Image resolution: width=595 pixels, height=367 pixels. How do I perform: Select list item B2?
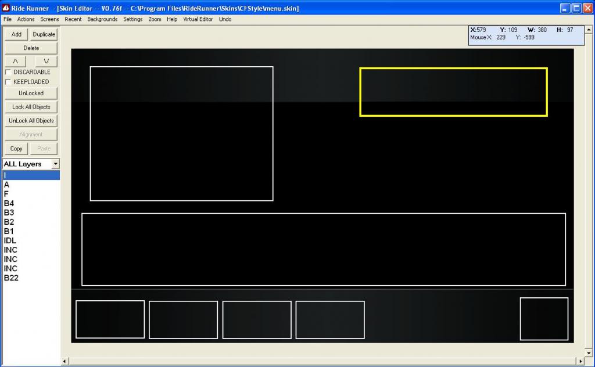(31, 222)
